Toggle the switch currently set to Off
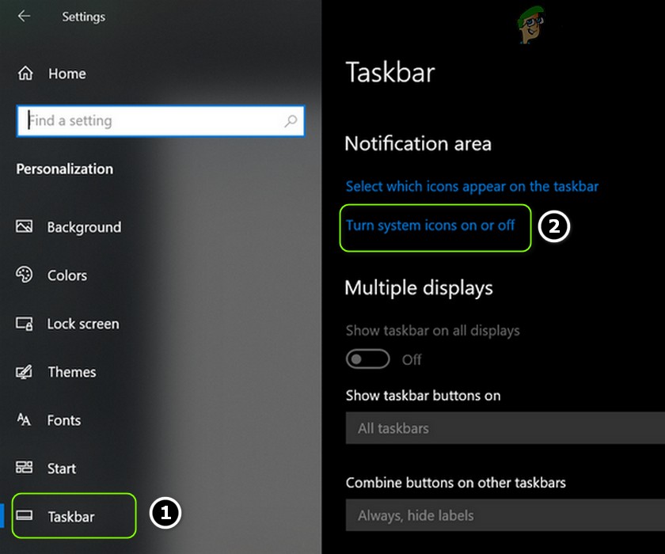Viewport: 665px width, 554px height. point(367,359)
